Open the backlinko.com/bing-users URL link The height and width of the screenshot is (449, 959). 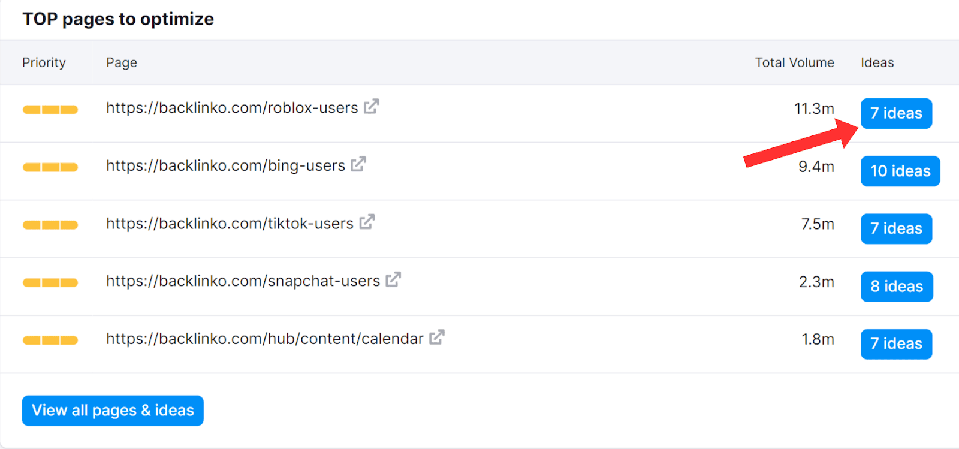click(225, 165)
